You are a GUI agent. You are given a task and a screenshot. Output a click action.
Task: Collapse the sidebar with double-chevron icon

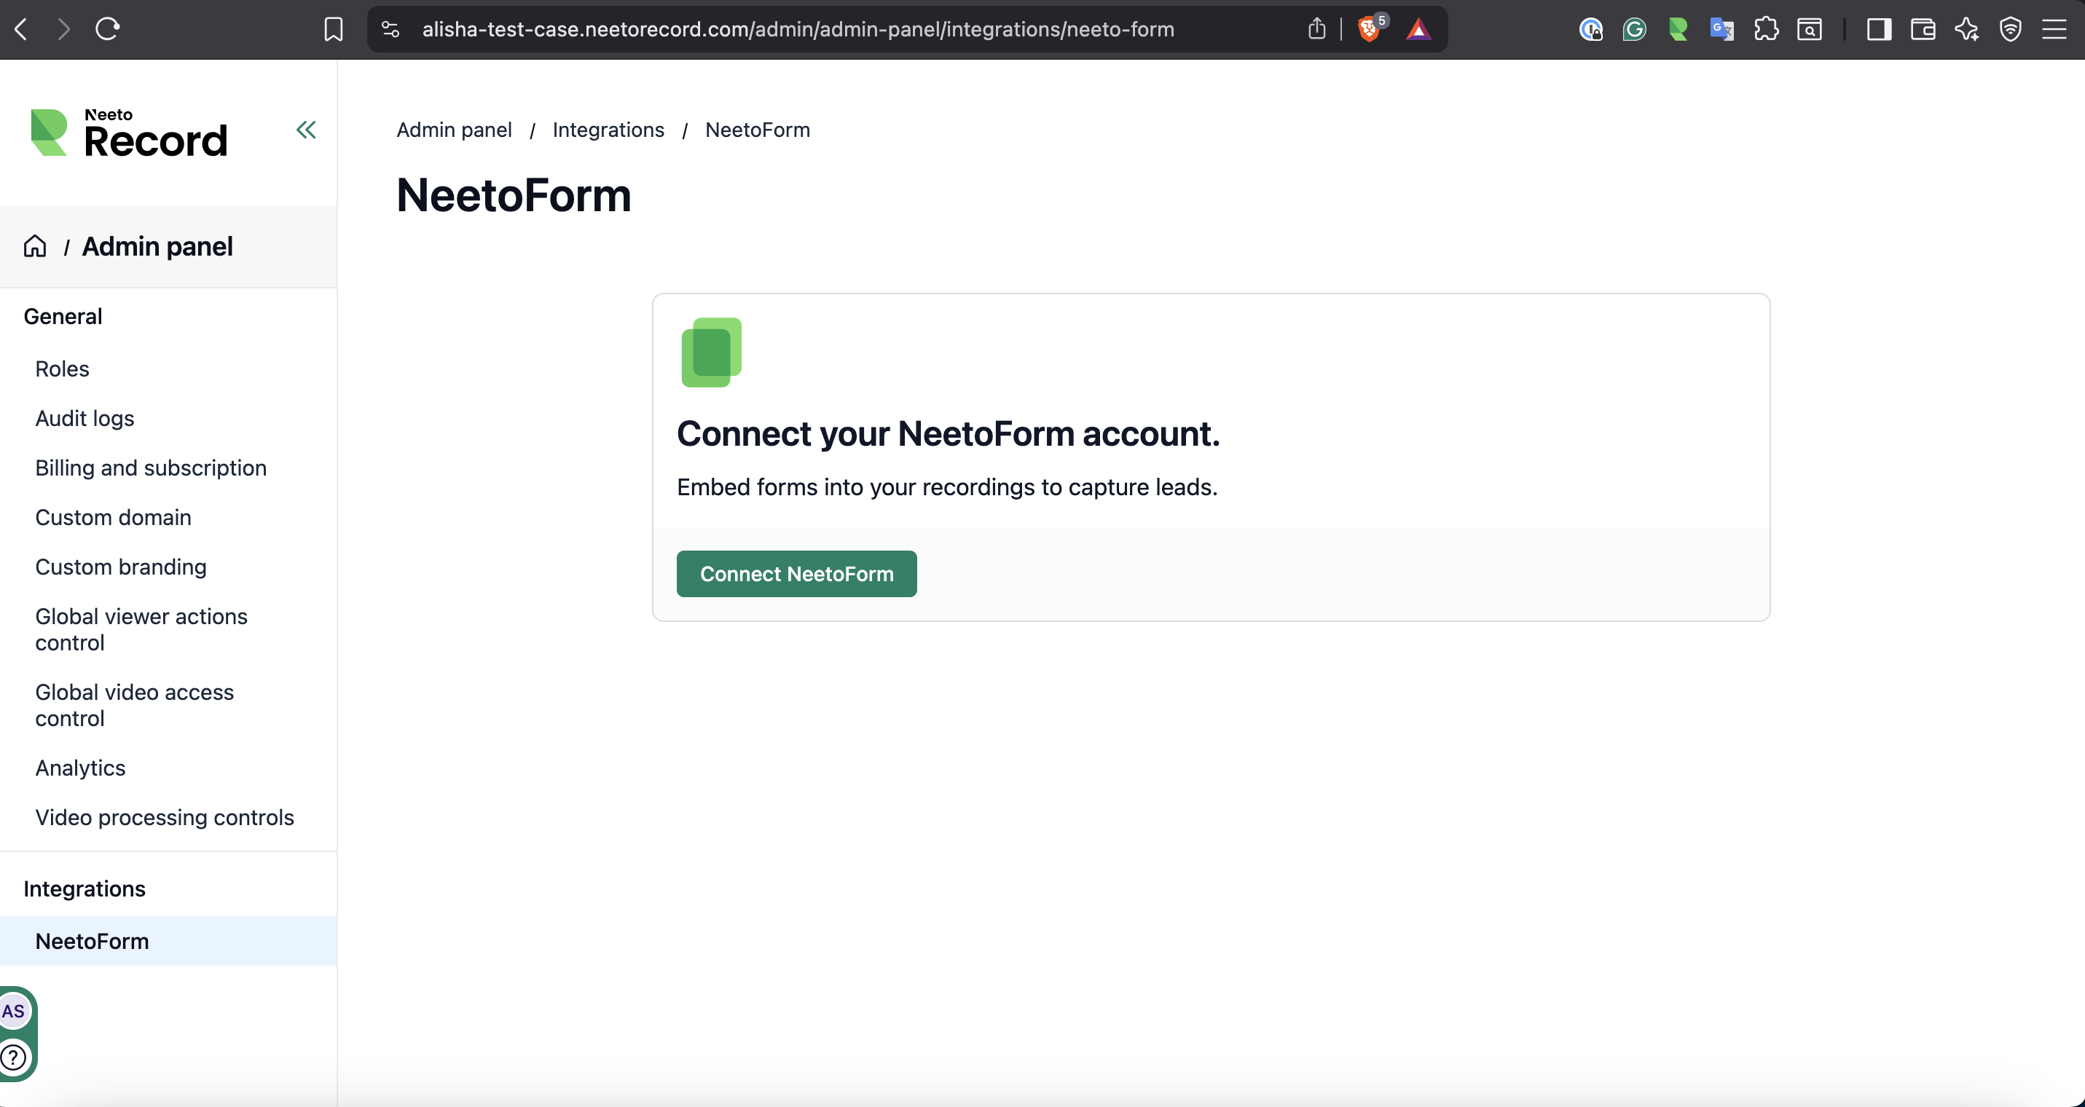click(x=306, y=130)
